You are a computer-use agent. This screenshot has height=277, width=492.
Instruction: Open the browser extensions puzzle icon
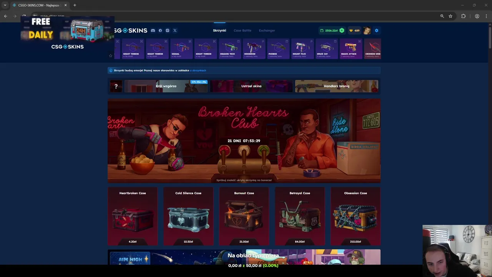click(x=463, y=16)
